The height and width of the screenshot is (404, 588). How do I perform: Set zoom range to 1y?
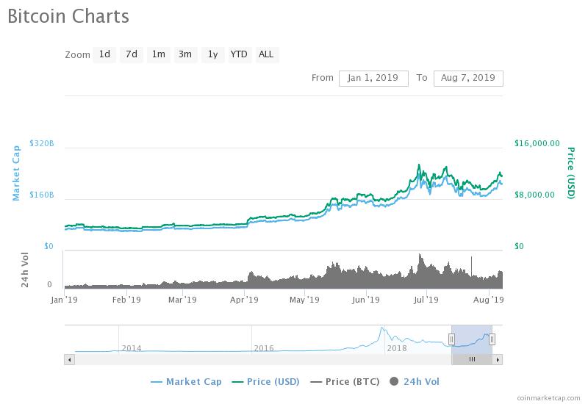click(212, 54)
